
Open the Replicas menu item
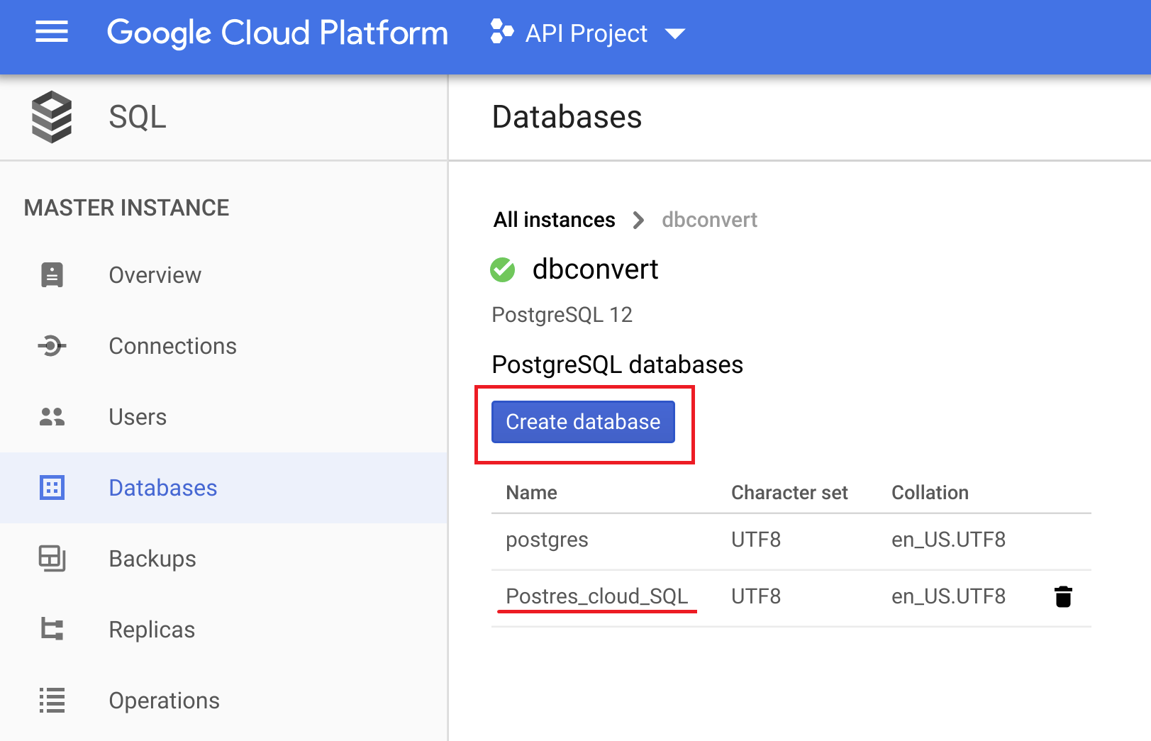[x=152, y=630]
